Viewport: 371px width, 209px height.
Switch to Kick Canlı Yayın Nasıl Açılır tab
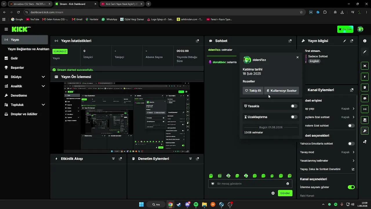point(122,4)
